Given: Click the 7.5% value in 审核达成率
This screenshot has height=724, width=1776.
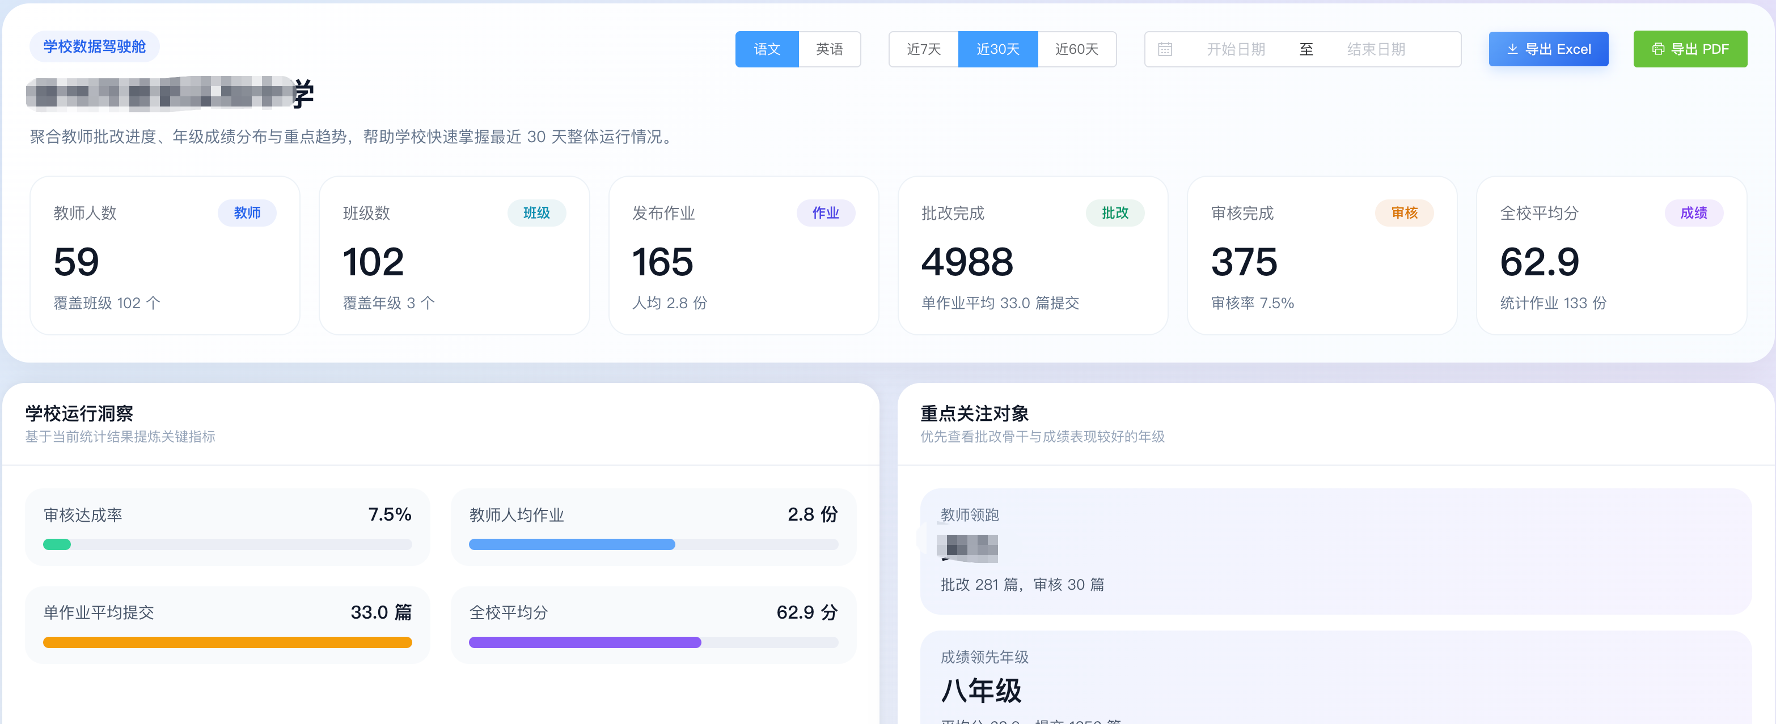Looking at the screenshot, I should point(390,514).
